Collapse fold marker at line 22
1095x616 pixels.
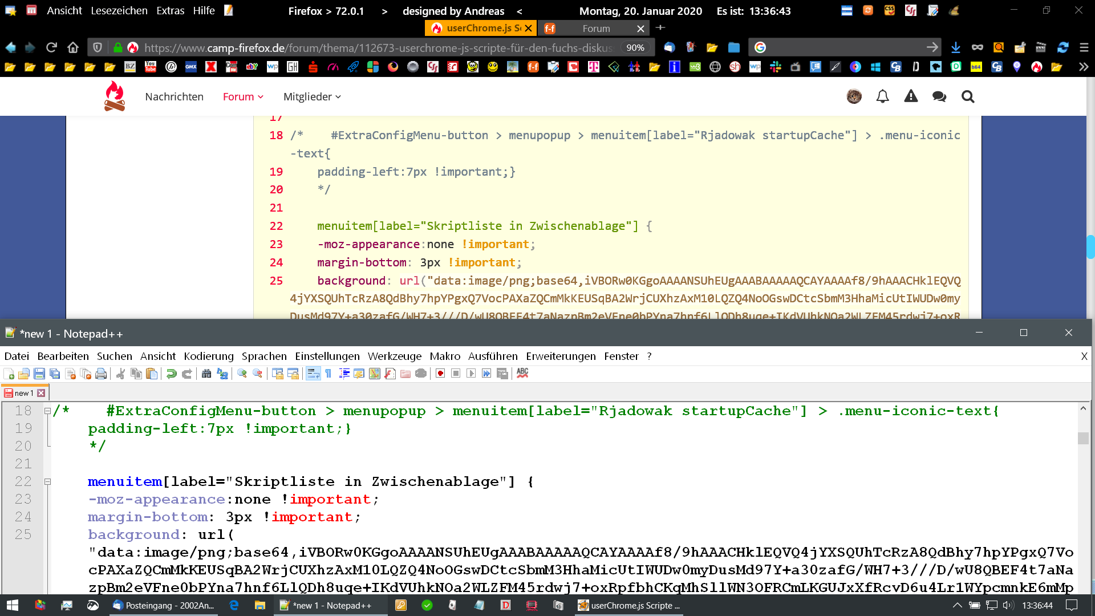[48, 482]
